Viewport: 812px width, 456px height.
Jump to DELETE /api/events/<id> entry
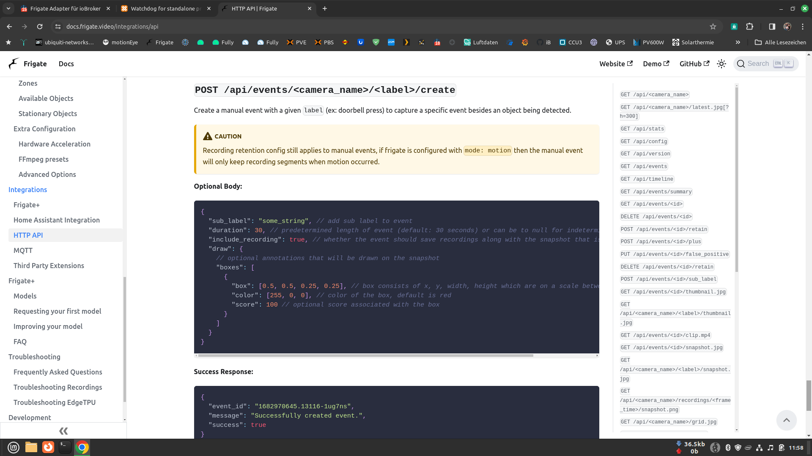click(x=656, y=217)
